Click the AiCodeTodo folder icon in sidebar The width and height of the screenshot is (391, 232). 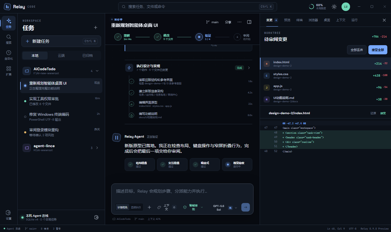coord(27,71)
